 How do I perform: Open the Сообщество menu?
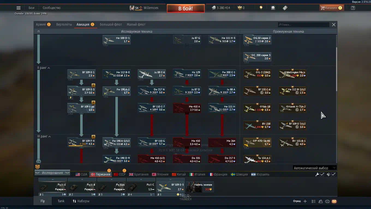tap(52, 8)
